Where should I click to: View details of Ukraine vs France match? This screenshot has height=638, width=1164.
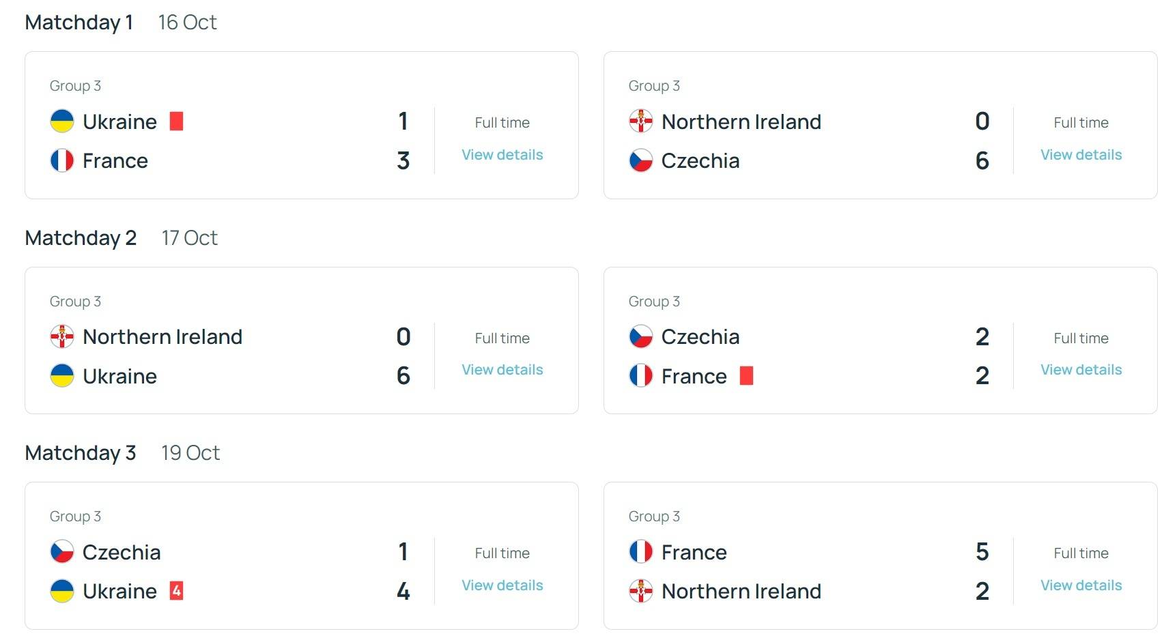502,155
